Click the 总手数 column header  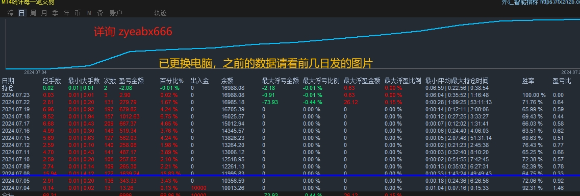[52, 81]
